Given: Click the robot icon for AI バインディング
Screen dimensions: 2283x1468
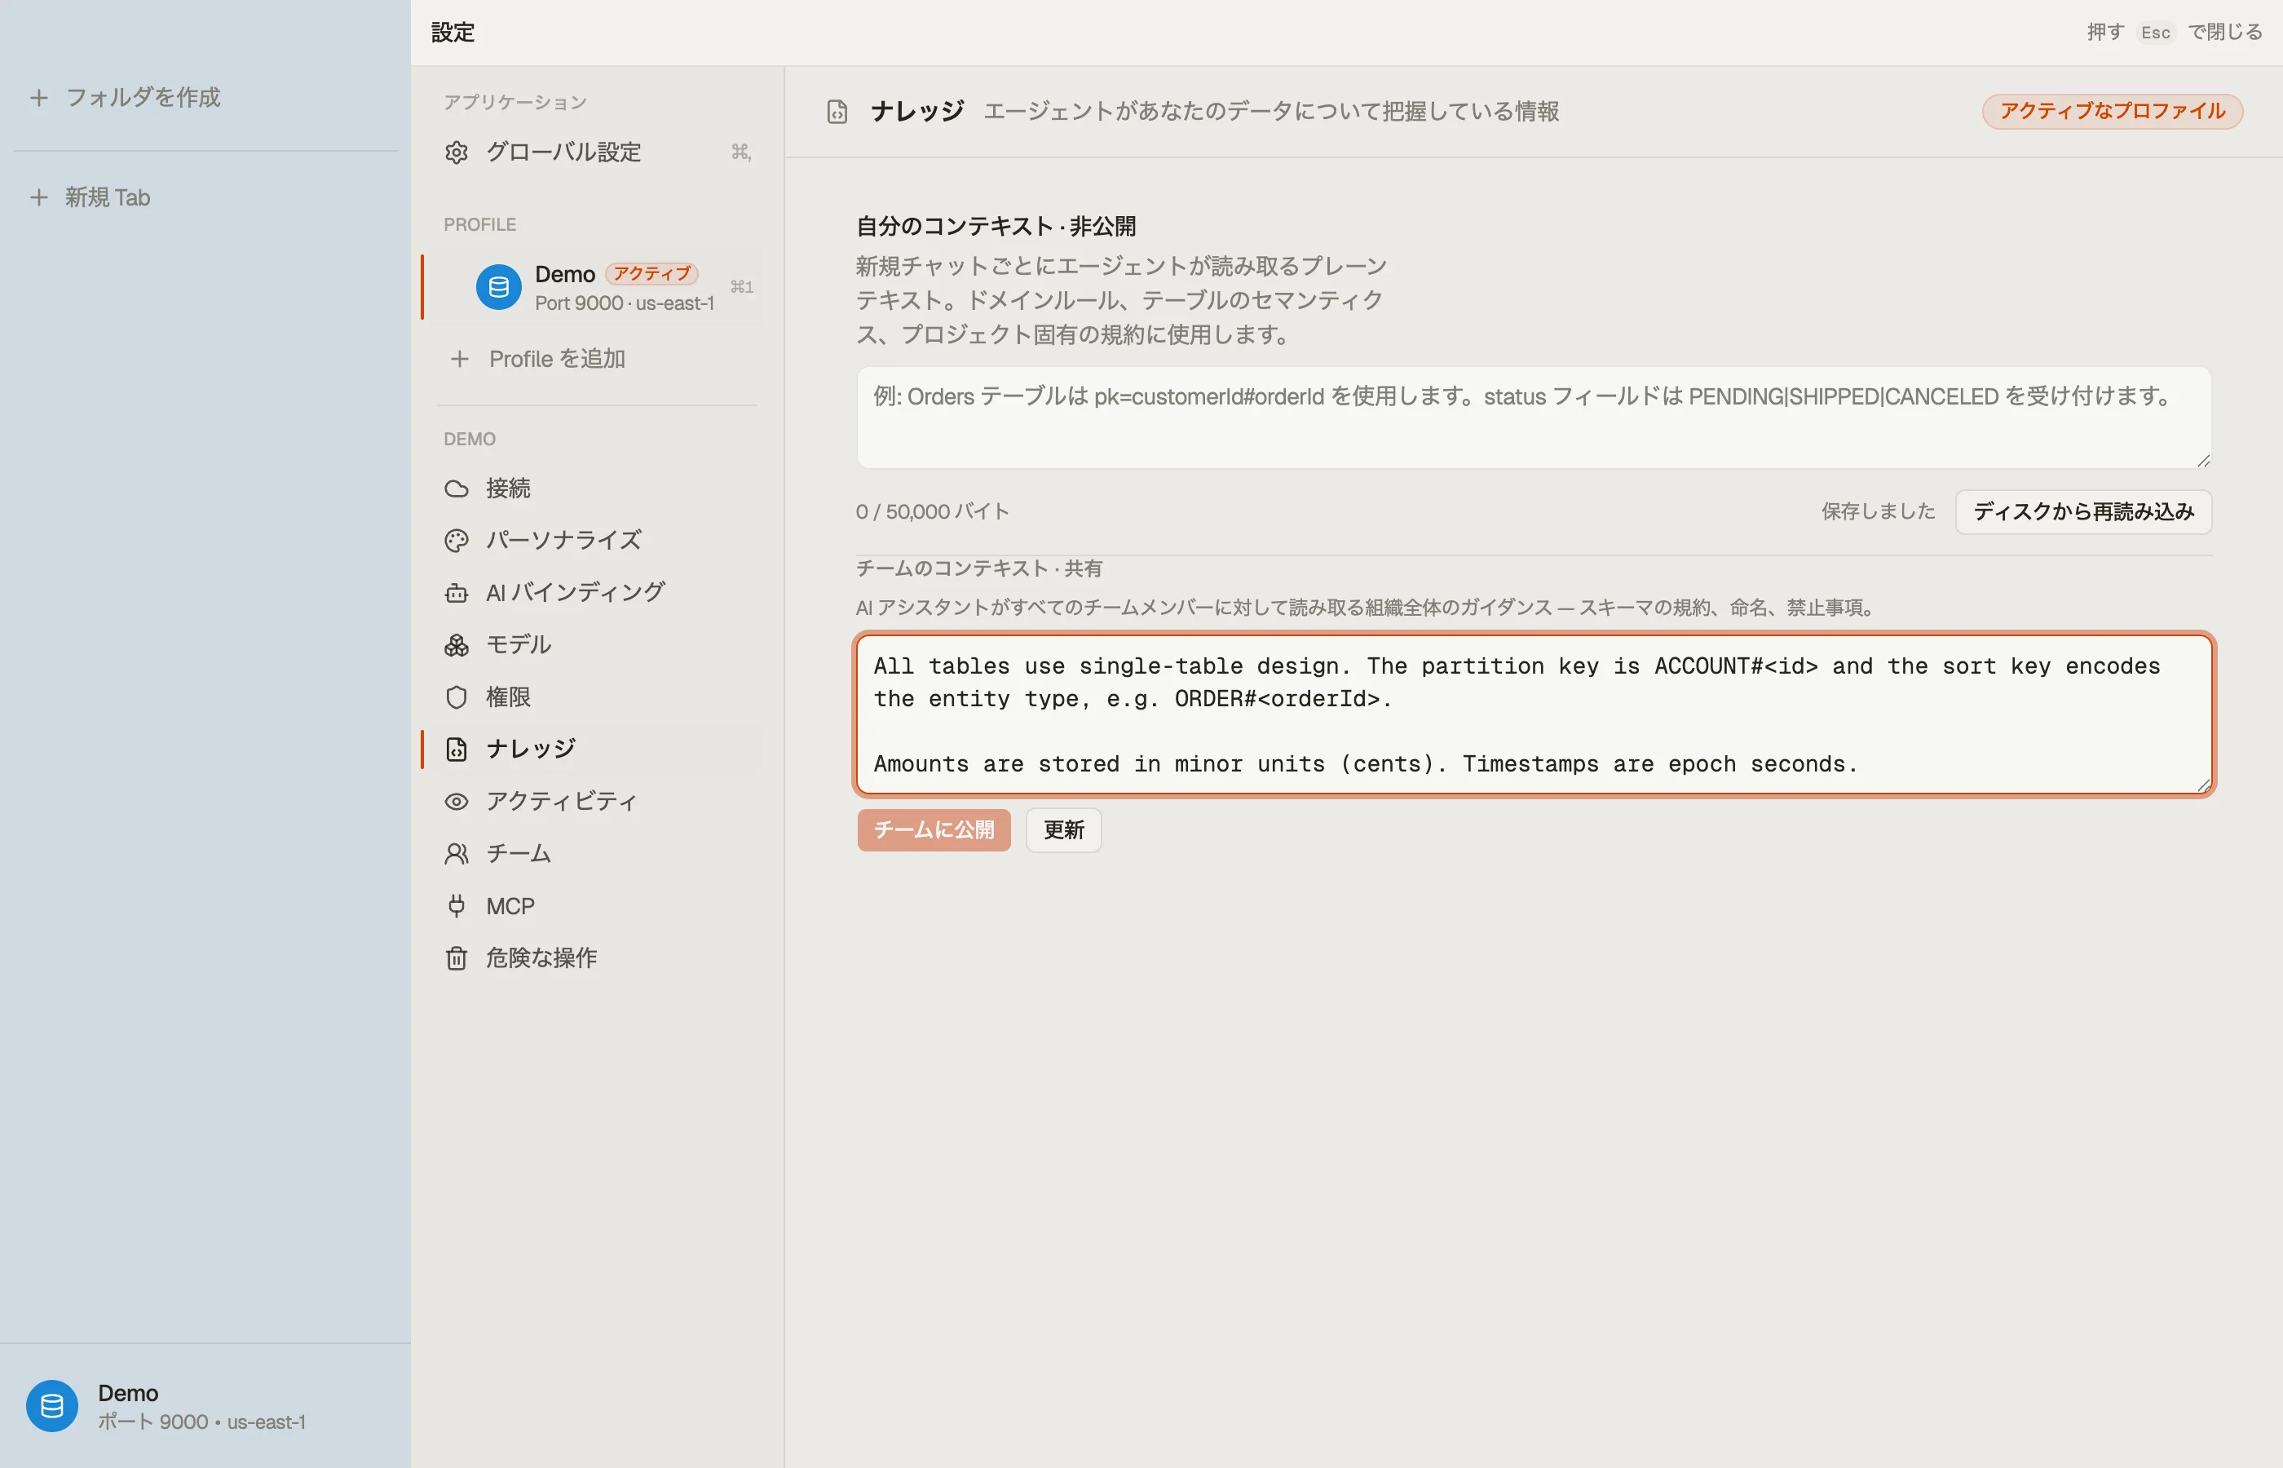Looking at the screenshot, I should (457, 593).
